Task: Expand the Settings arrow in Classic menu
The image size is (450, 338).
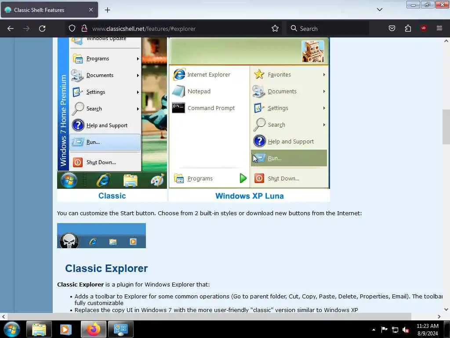Action: [138, 92]
